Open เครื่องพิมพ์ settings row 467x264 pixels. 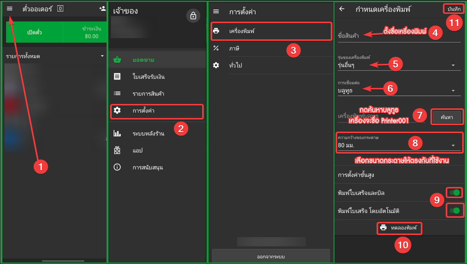(x=271, y=31)
